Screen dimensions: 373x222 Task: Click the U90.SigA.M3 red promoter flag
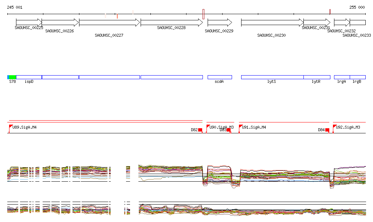(x=208, y=126)
